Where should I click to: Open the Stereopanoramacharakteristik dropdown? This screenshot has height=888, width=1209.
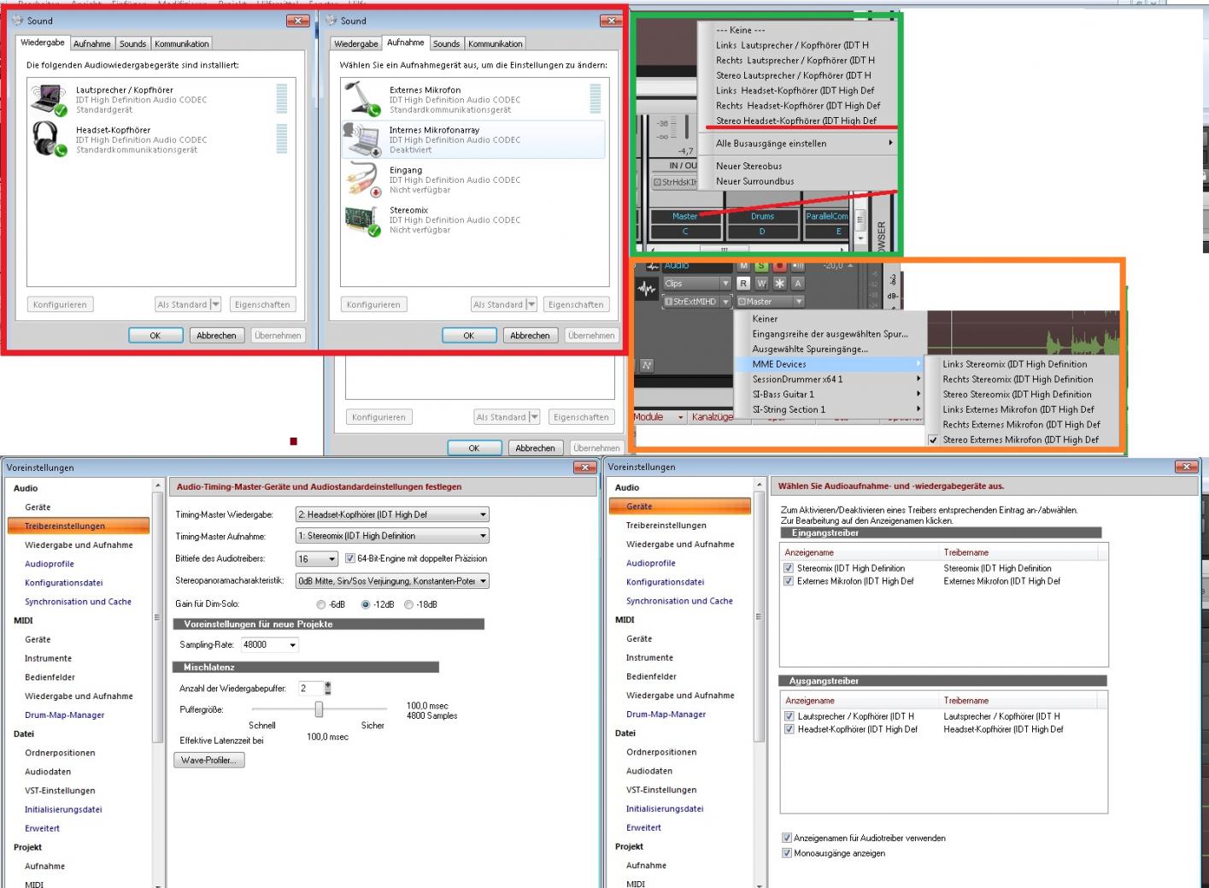pos(392,581)
